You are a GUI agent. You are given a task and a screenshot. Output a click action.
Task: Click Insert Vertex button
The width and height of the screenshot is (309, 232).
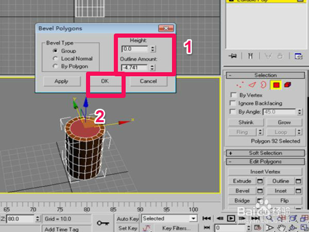265,172
